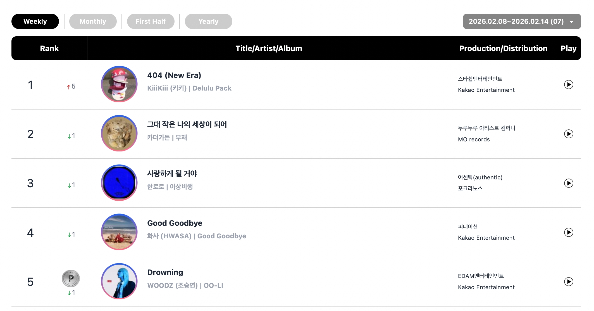Viewport: 594px width, 311px height.
Task: Open the Good Goodbye beach album cover
Action: point(119,232)
